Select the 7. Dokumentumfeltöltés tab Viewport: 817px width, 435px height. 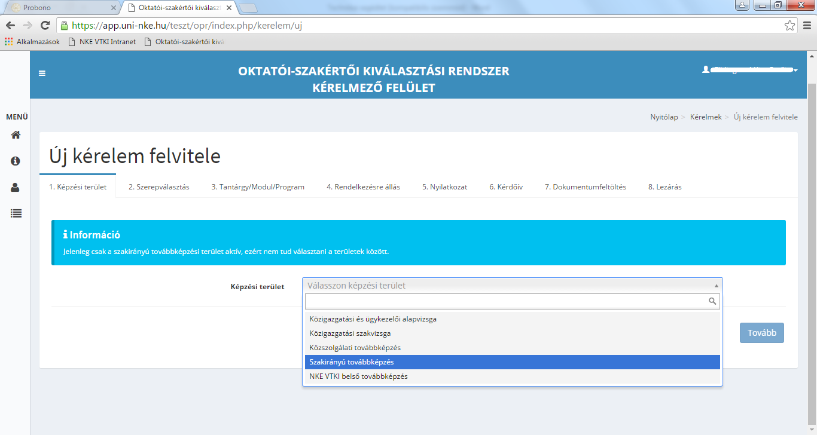[x=586, y=186]
